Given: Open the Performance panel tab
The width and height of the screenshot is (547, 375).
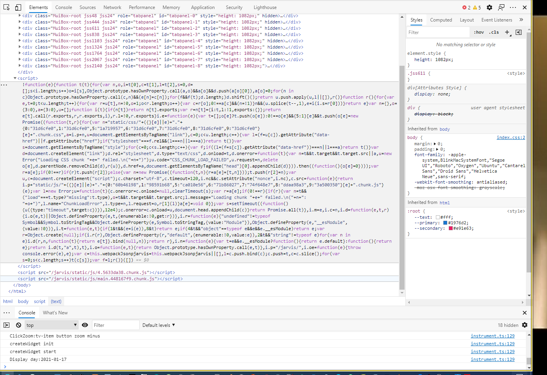Looking at the screenshot, I should pyautogui.click(x=142, y=7).
